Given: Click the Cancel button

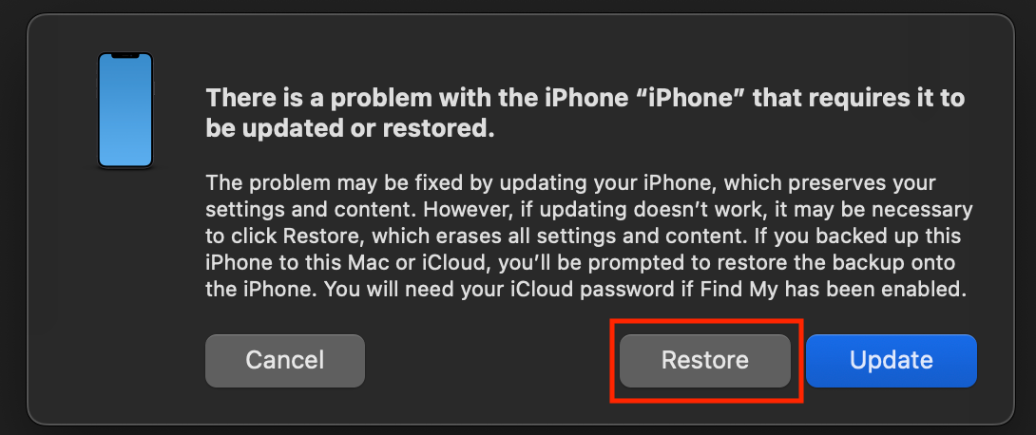Looking at the screenshot, I should tap(285, 360).
